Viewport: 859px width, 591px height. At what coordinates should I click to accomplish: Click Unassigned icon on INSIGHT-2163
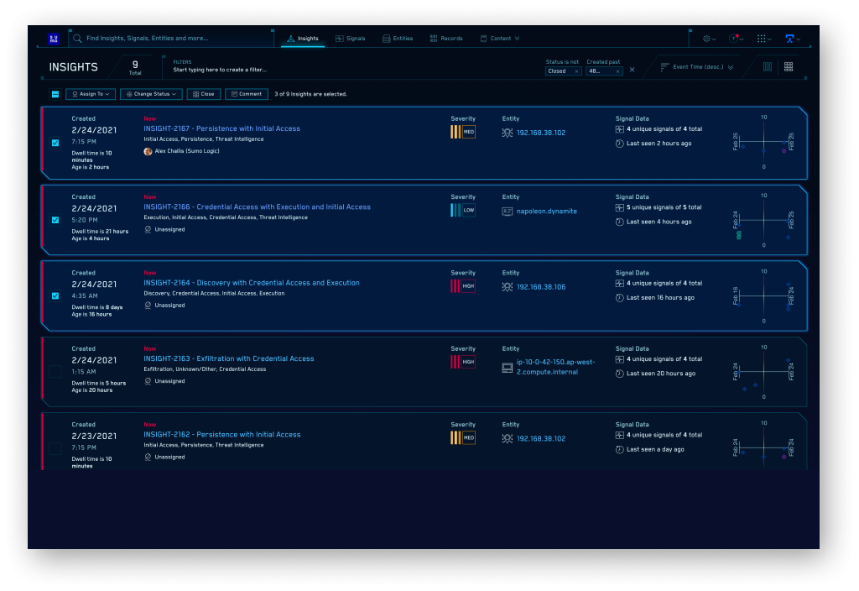point(148,381)
